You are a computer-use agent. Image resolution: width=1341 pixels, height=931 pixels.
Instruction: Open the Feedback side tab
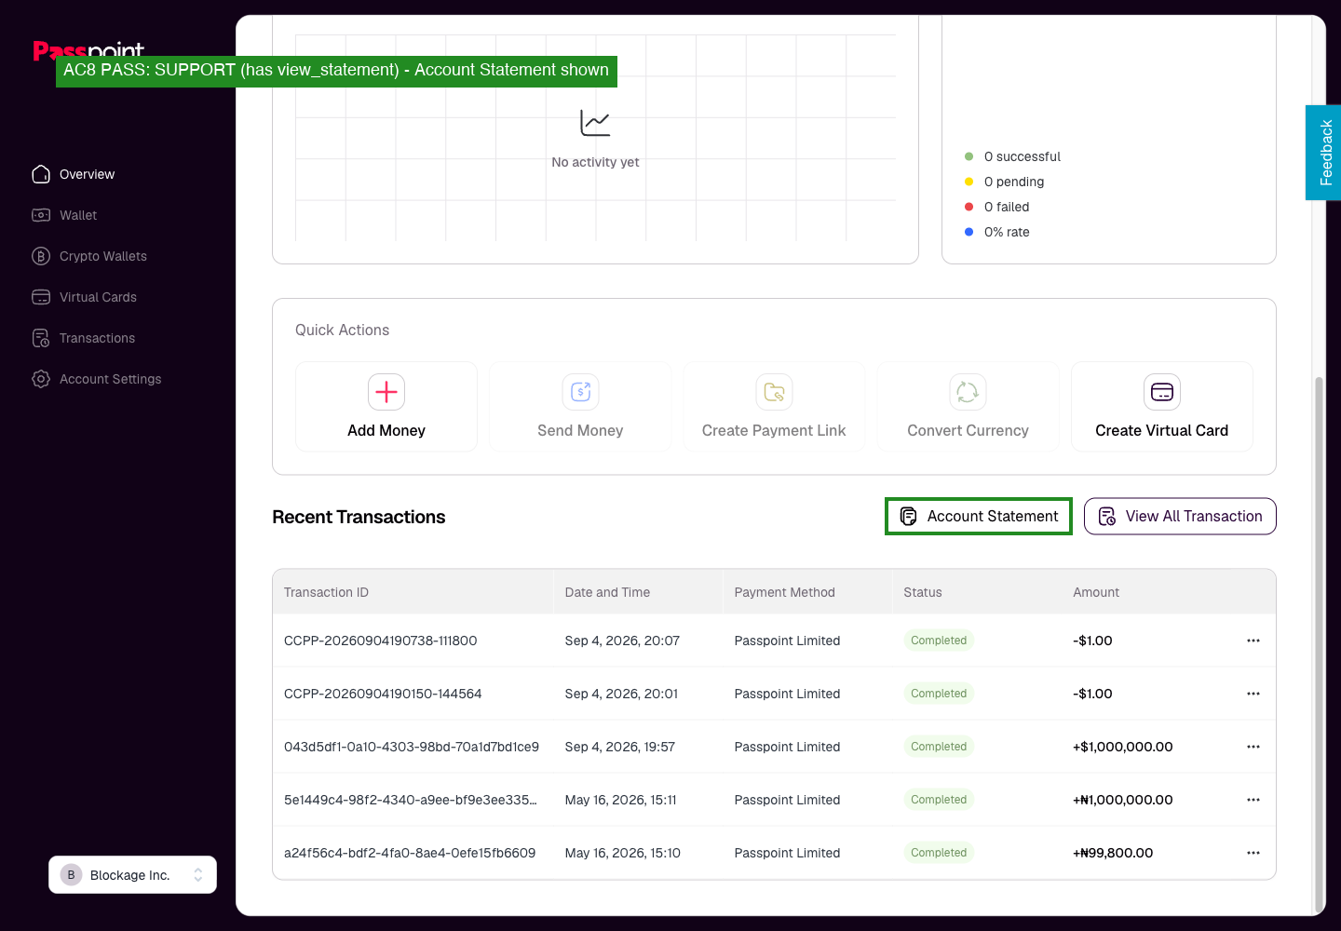point(1323,153)
